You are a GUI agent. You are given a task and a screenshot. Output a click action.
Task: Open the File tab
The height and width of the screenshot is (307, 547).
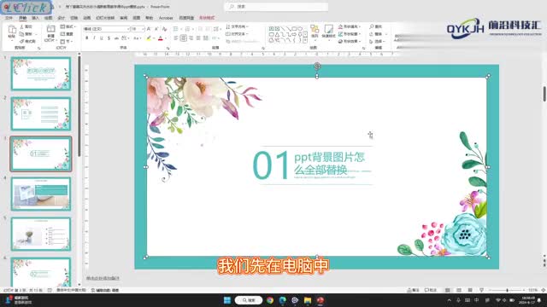9,18
